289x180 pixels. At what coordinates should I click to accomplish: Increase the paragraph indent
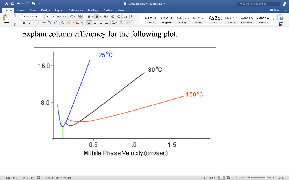[118, 17]
